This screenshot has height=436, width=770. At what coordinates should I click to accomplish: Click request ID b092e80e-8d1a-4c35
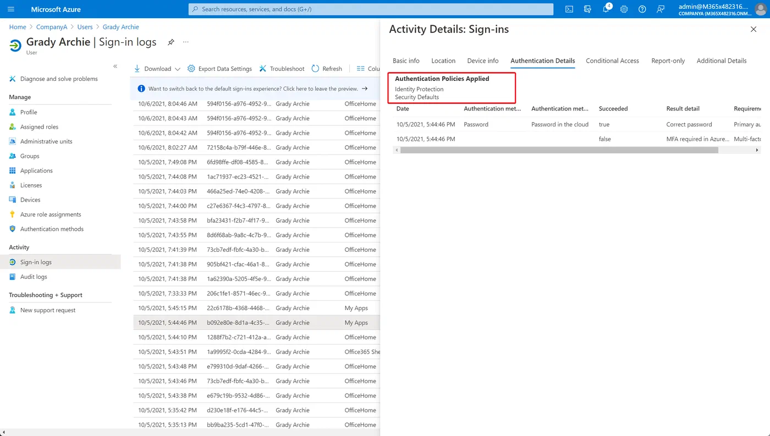[239, 323]
